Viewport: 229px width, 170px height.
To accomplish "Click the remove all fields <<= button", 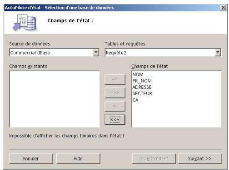I will click(115, 120).
